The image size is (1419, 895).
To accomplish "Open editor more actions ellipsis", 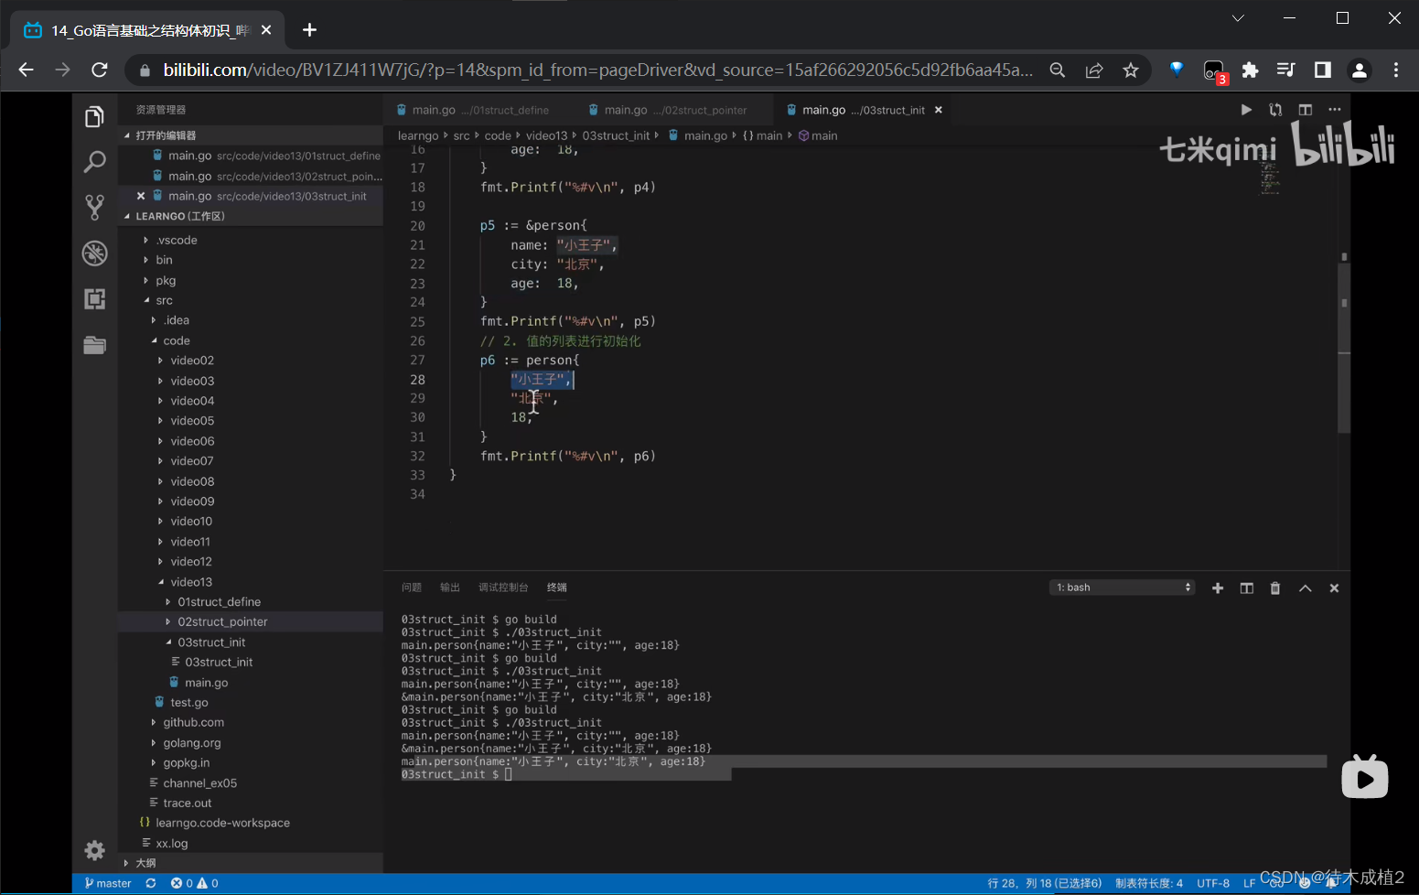I will pos(1335,110).
